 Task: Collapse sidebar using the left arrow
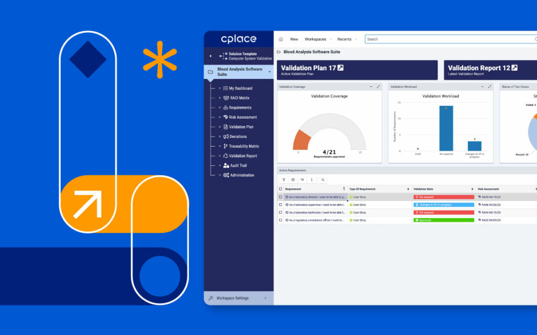[210, 56]
